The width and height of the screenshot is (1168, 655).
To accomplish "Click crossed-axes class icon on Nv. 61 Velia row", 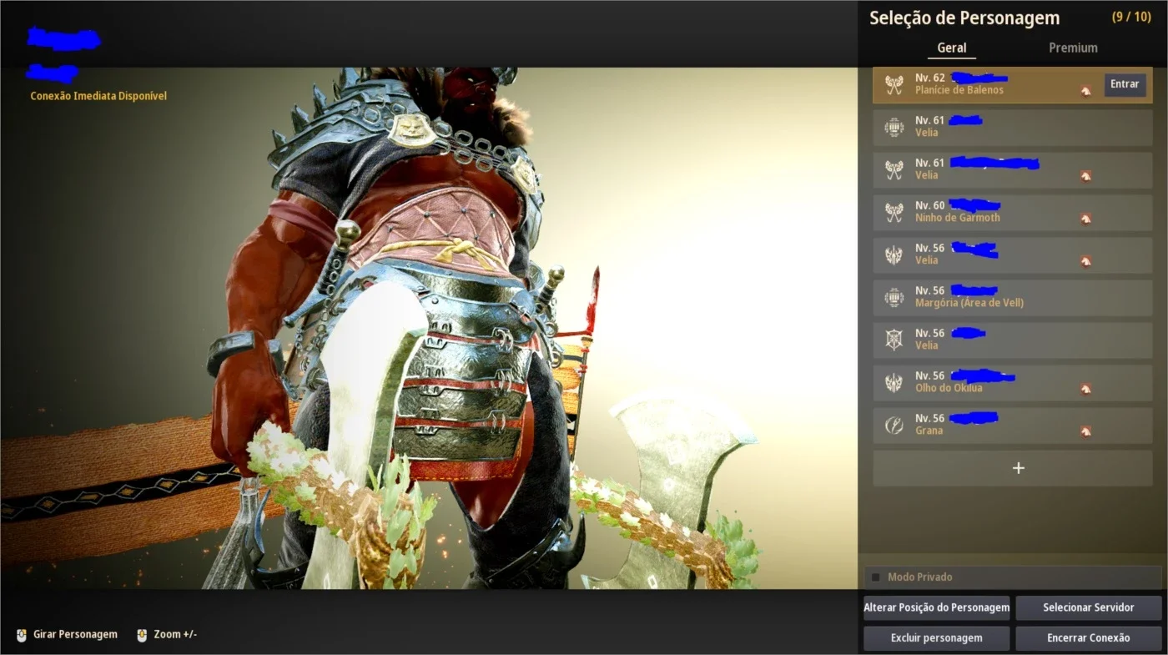I will [894, 170].
